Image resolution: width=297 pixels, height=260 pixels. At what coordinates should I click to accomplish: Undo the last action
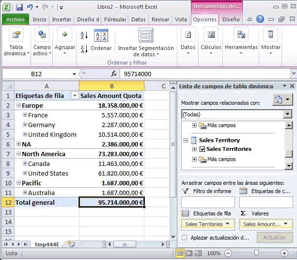click(30, 7)
